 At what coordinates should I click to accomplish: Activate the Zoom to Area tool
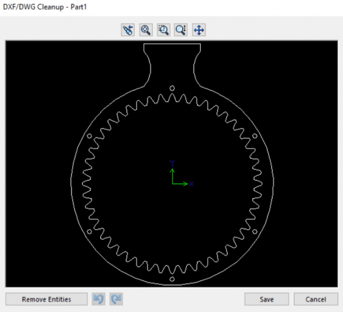(x=163, y=30)
